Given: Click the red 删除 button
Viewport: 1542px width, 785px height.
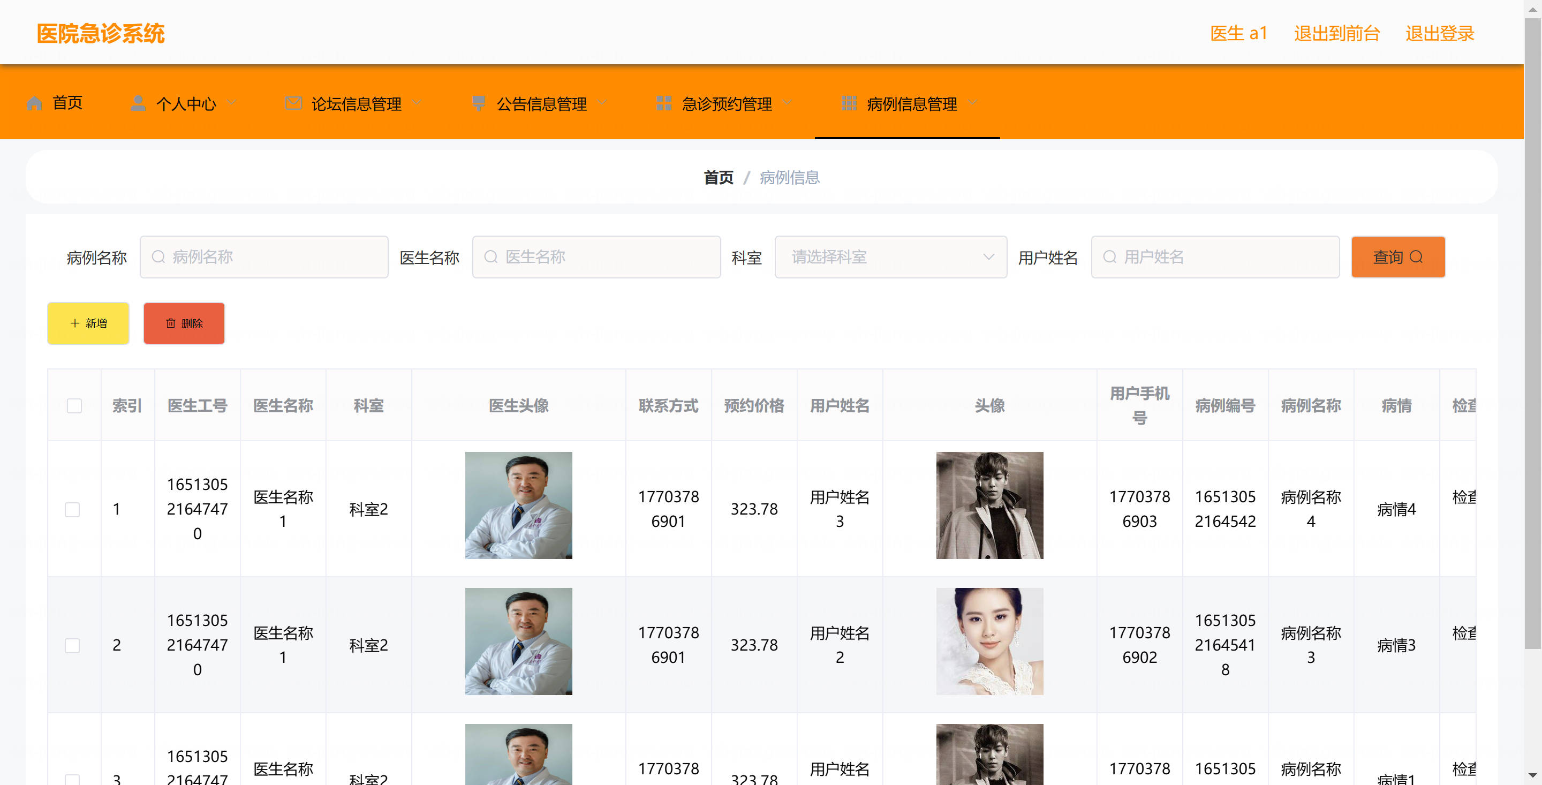Looking at the screenshot, I should click(x=184, y=323).
